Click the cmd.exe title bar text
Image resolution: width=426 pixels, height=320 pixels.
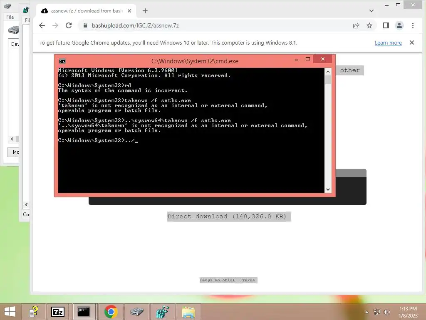[195, 61]
